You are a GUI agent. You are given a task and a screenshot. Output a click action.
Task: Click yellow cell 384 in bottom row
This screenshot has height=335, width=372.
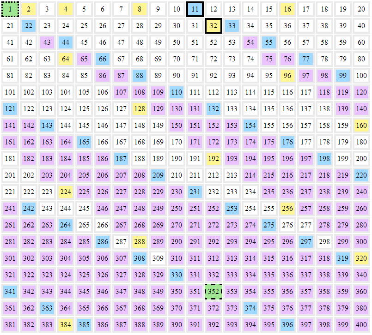(x=66, y=325)
